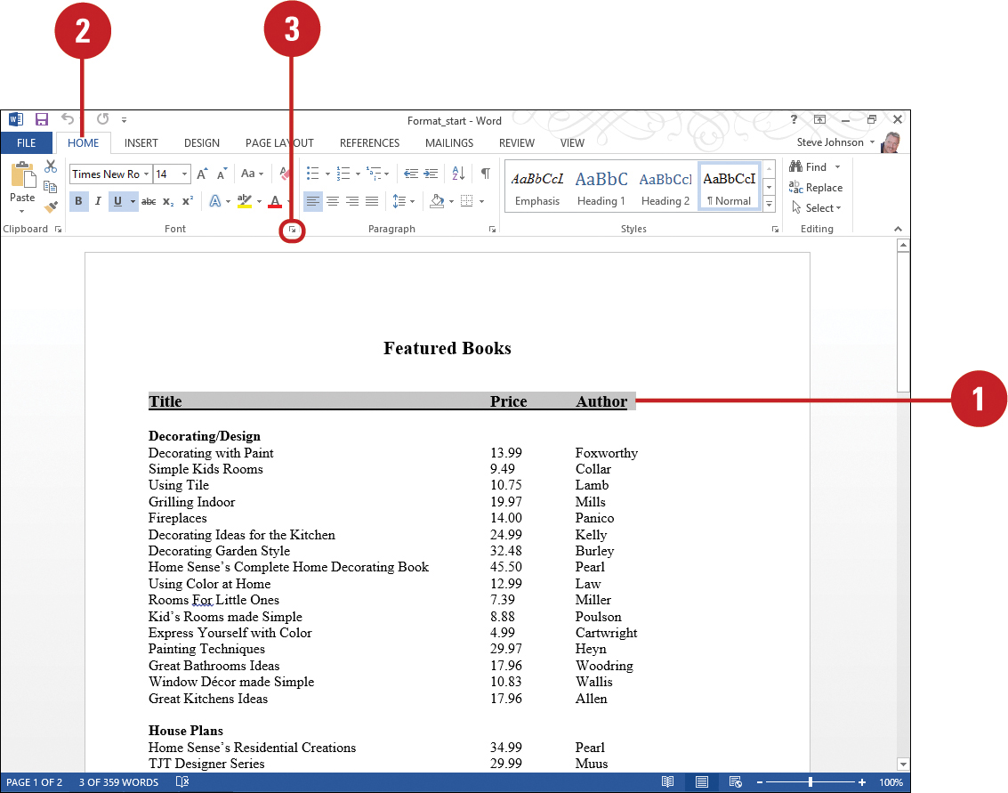Toggle Underline formatting

(x=117, y=201)
